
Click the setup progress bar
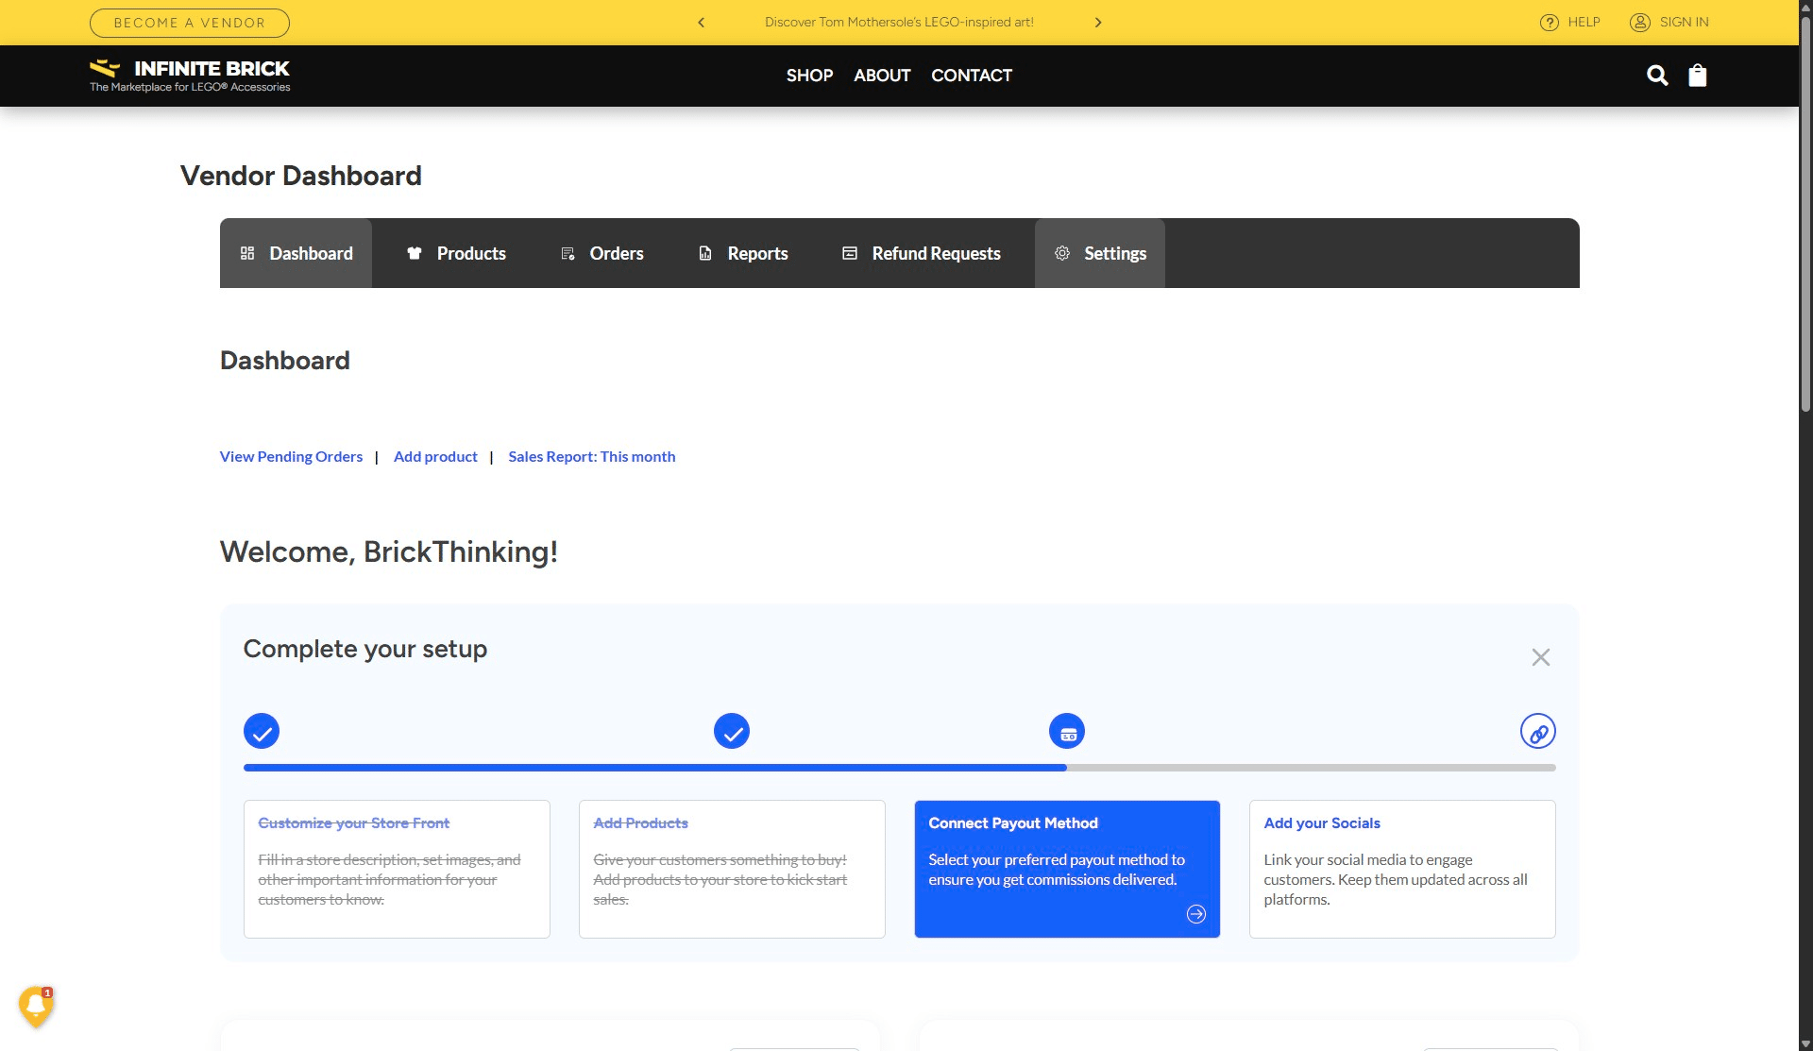click(x=899, y=768)
